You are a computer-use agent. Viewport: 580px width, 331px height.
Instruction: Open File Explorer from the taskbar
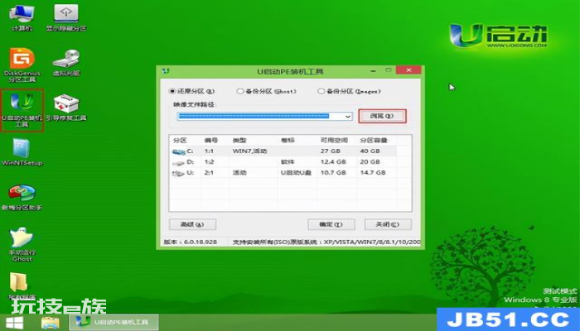pyautogui.click(x=50, y=323)
